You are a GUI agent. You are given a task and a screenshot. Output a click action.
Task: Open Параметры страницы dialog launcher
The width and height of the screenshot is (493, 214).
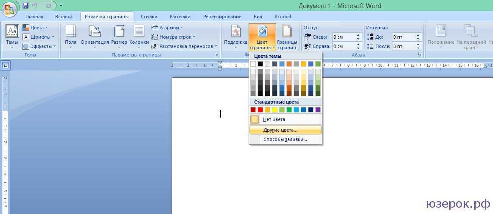point(216,55)
